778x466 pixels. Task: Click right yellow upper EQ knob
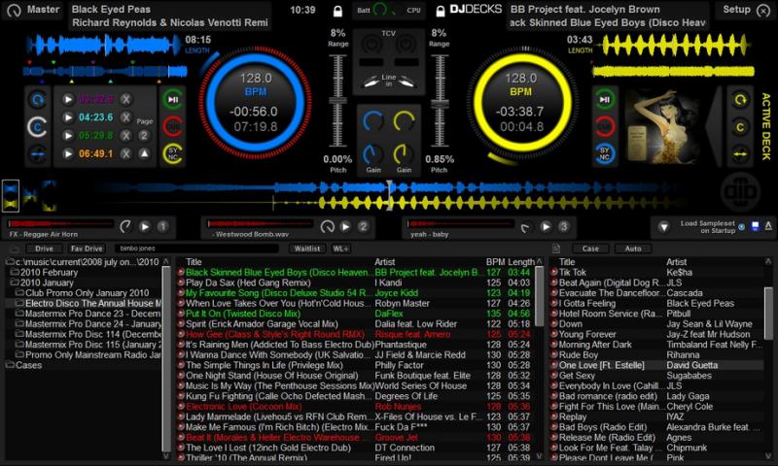[404, 120]
